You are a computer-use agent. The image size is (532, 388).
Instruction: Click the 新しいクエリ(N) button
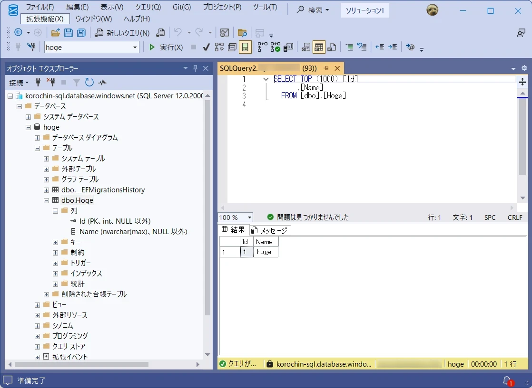coord(123,33)
